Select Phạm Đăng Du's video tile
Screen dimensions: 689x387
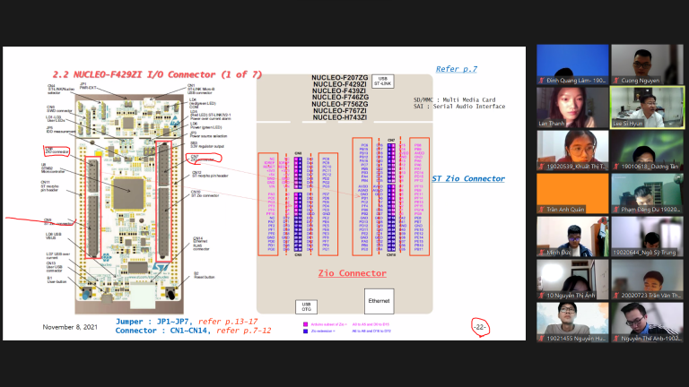point(647,193)
